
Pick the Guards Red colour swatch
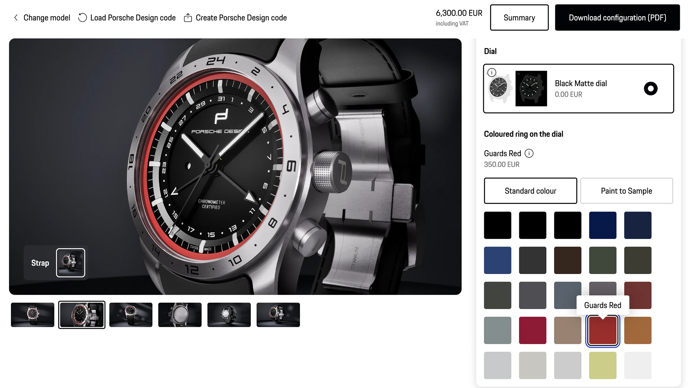602,330
